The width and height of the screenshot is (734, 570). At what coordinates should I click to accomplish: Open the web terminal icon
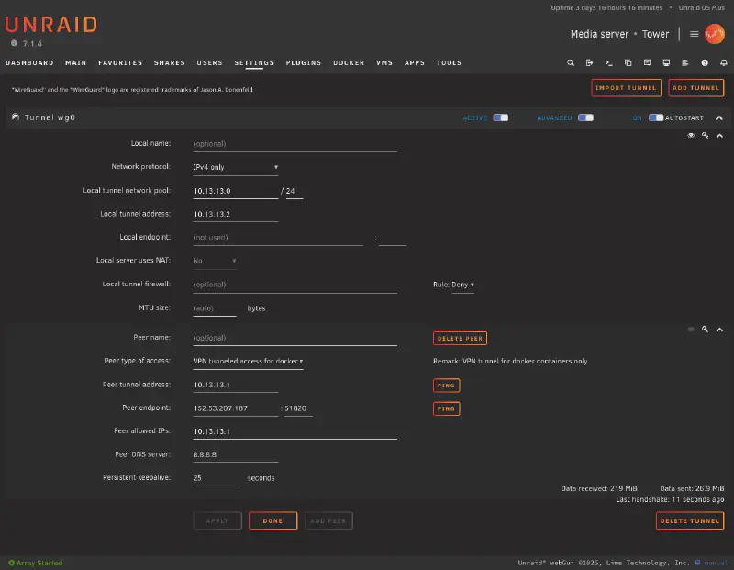click(x=609, y=62)
